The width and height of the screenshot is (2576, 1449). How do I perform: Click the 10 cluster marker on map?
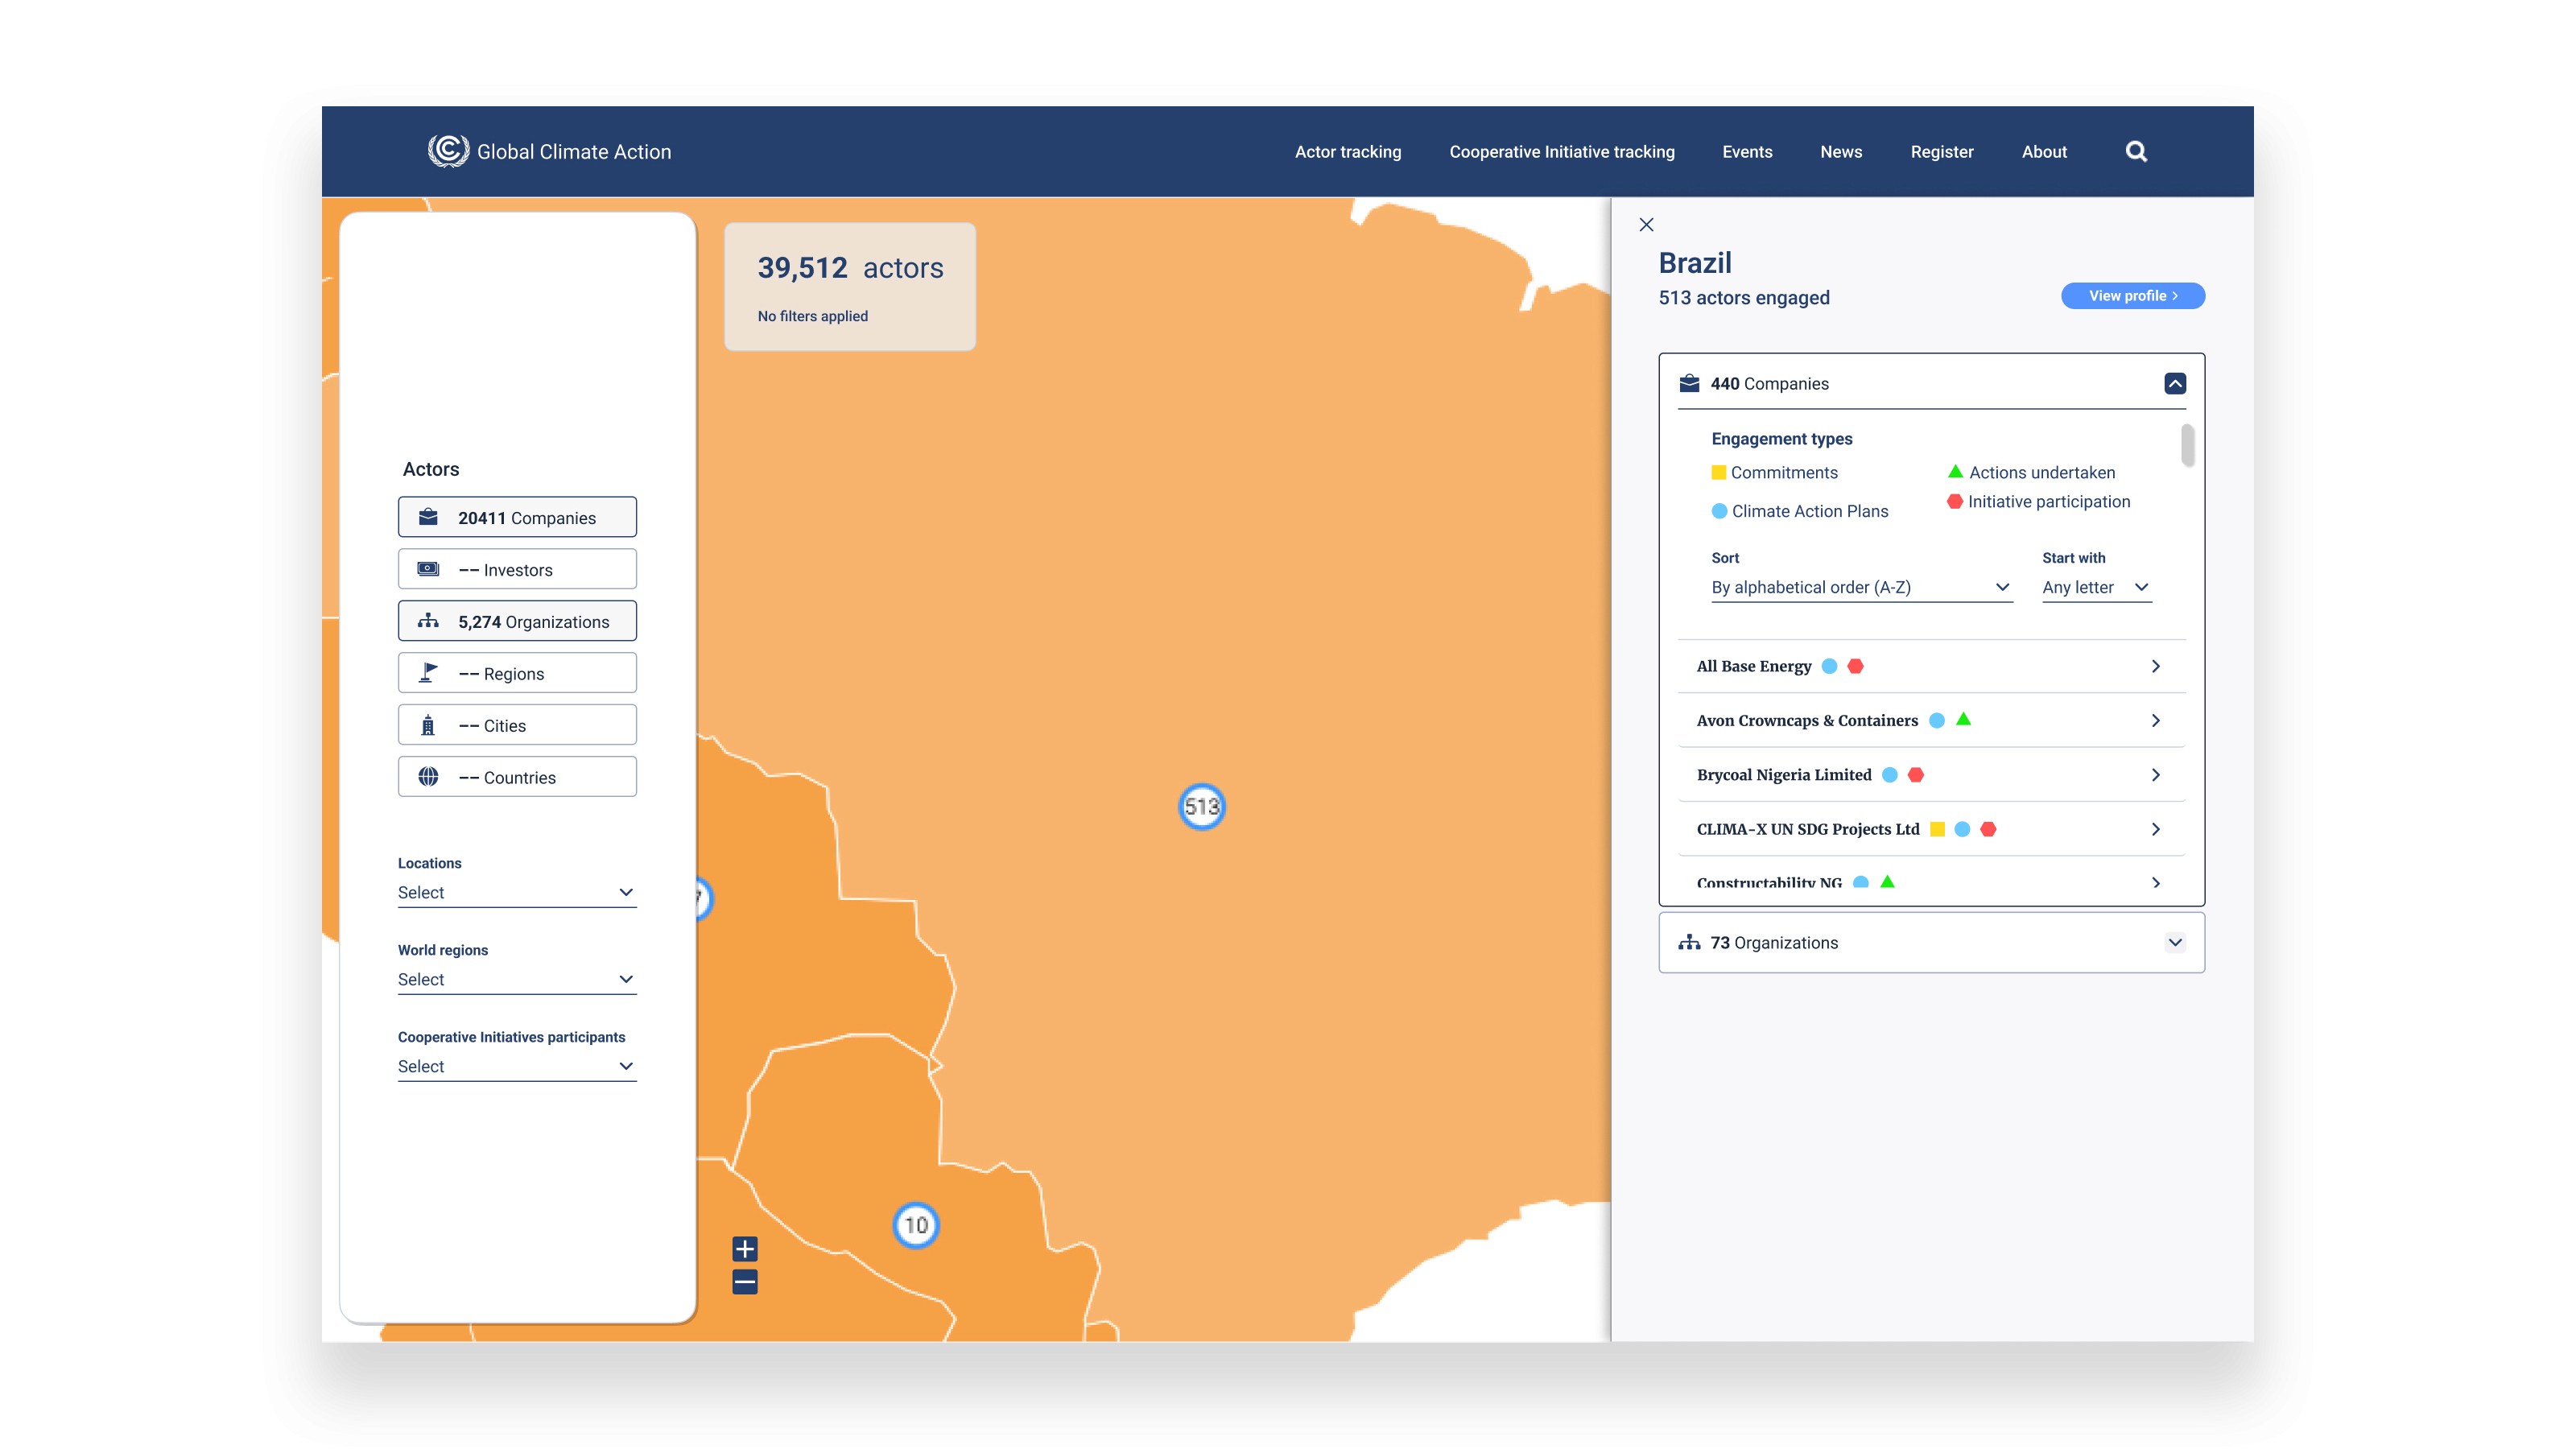tap(915, 1225)
